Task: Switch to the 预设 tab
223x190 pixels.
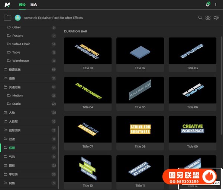Action: click(x=23, y=5)
